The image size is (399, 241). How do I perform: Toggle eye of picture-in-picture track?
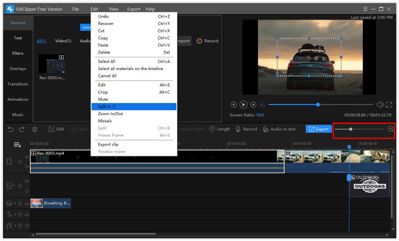27,181
